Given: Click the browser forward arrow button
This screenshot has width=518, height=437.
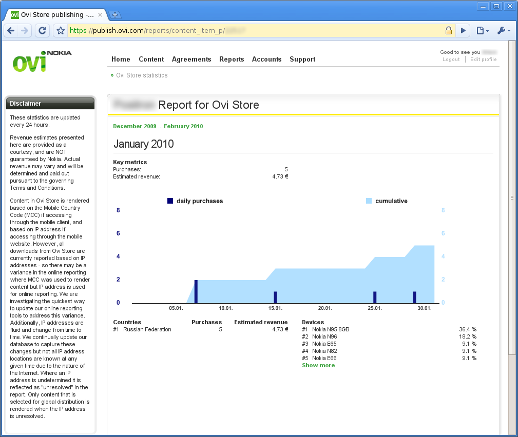Looking at the screenshot, I should coord(25,31).
